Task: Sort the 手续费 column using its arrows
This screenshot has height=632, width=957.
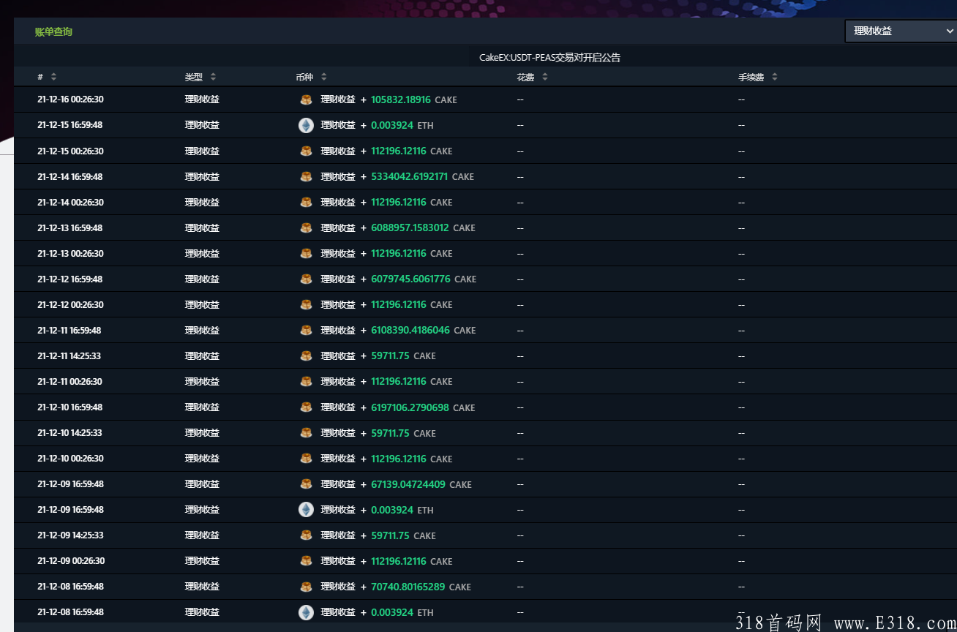Action: tap(775, 77)
